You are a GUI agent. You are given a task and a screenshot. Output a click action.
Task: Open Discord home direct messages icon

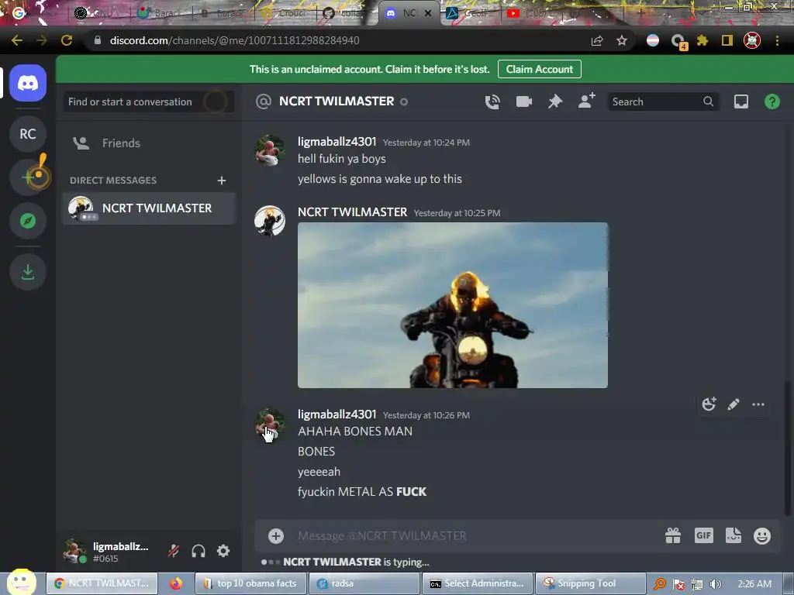(x=28, y=83)
